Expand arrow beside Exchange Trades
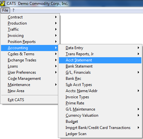Viewport: 143px width, 139px height. pos(56,60)
